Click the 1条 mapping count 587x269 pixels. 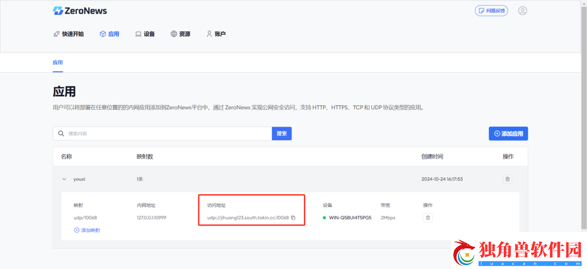coord(140,179)
